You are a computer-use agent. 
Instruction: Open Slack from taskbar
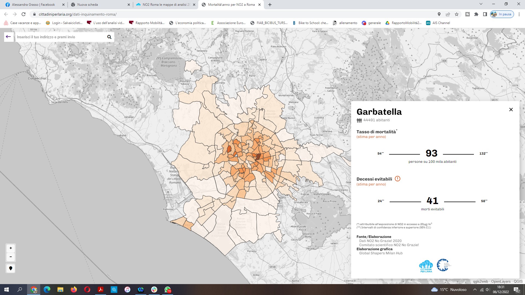click(x=154, y=290)
